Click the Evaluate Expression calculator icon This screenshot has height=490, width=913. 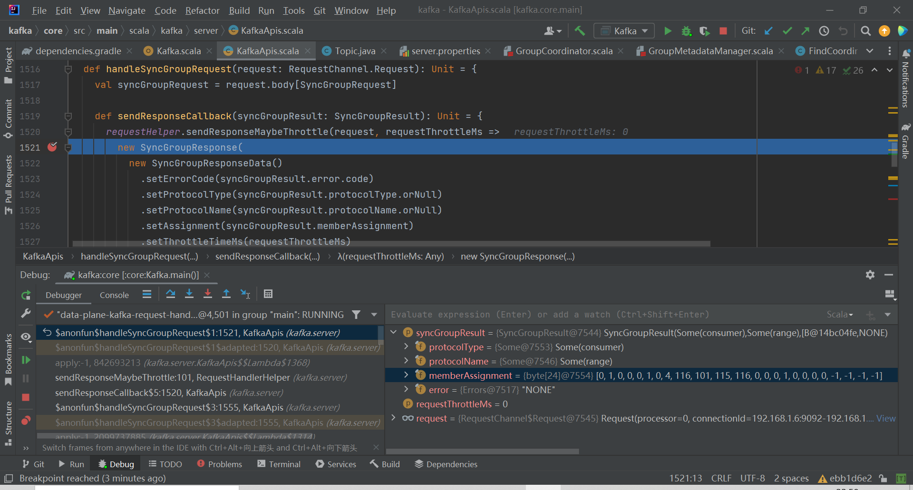[x=268, y=294]
